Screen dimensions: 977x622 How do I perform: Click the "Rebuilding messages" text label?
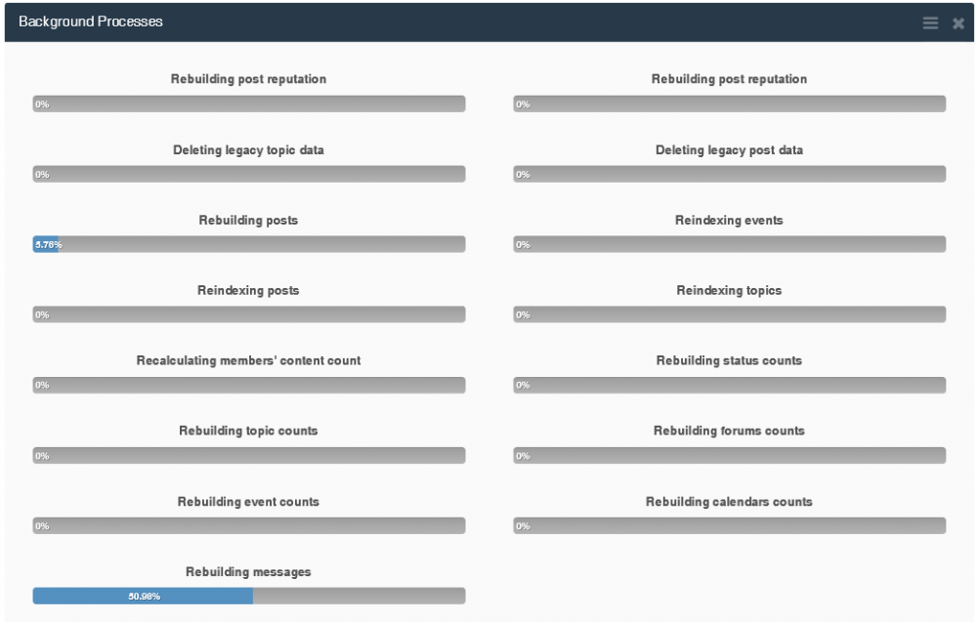pos(248,572)
